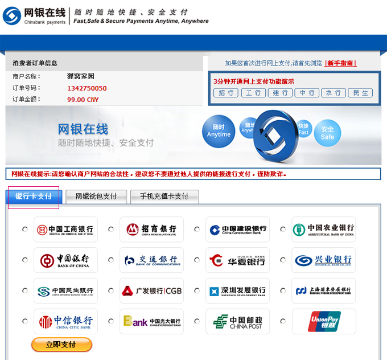Select the 中国银行 radio button
Image resolution: width=387 pixels, height=360 pixels.
25,260
